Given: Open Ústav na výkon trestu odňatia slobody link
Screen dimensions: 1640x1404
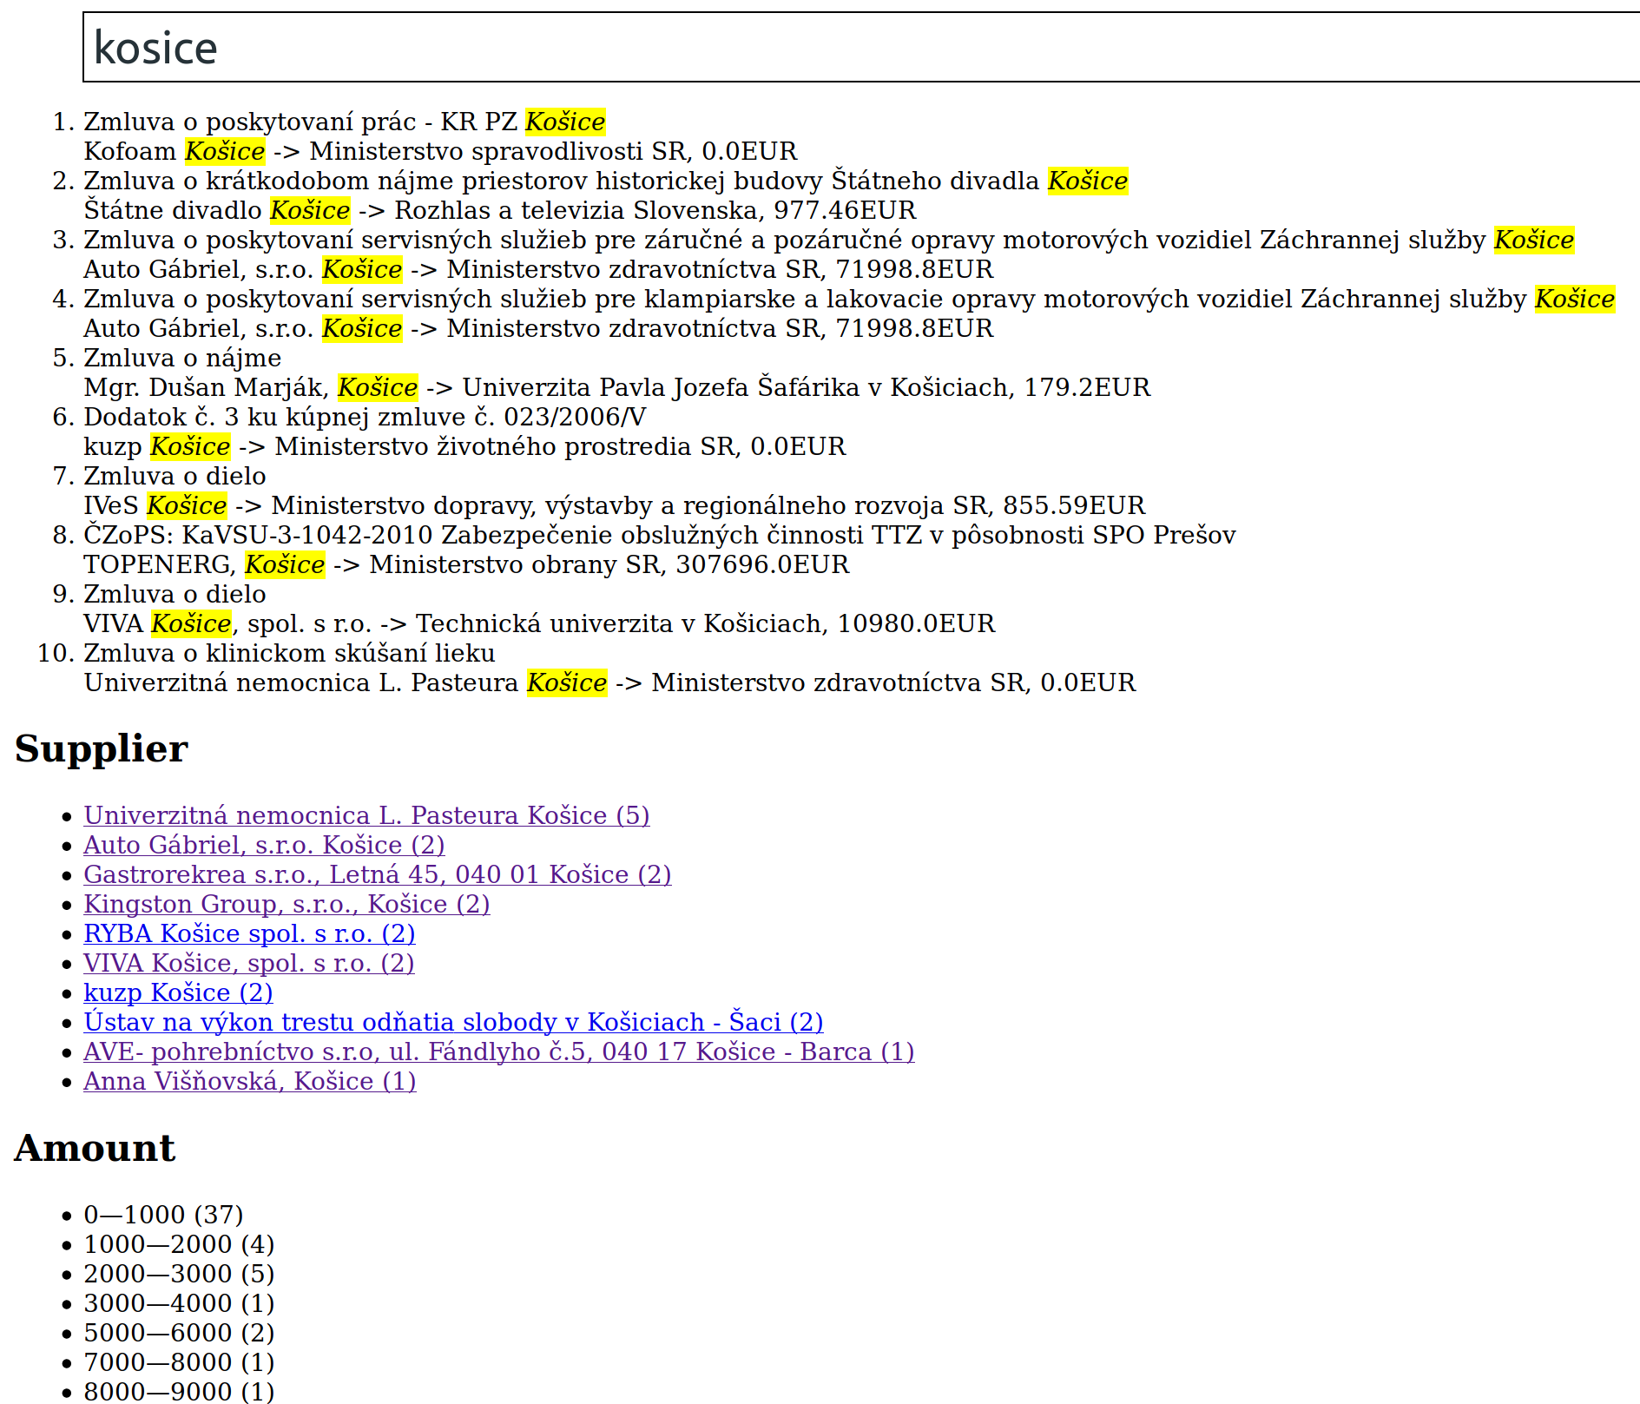Looking at the screenshot, I should (453, 1022).
